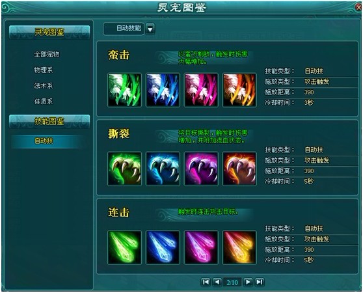Expand the 灵宠图鉴 sidebar section header
This screenshot has width=363, height=293.
coord(49,32)
